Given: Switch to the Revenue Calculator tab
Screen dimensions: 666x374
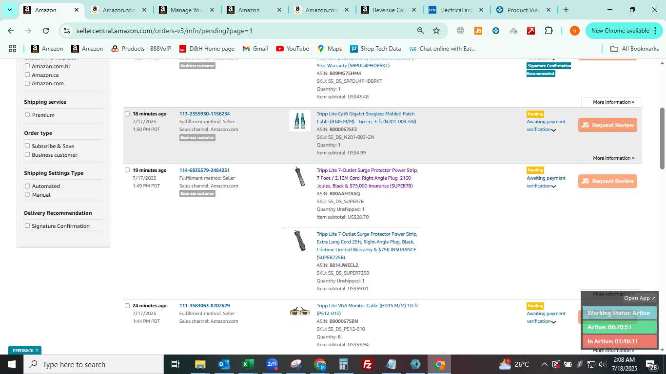Looking at the screenshot, I should [389, 10].
